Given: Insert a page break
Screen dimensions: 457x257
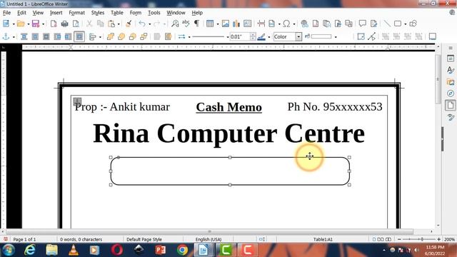Looking at the screenshot, I should (261, 24).
